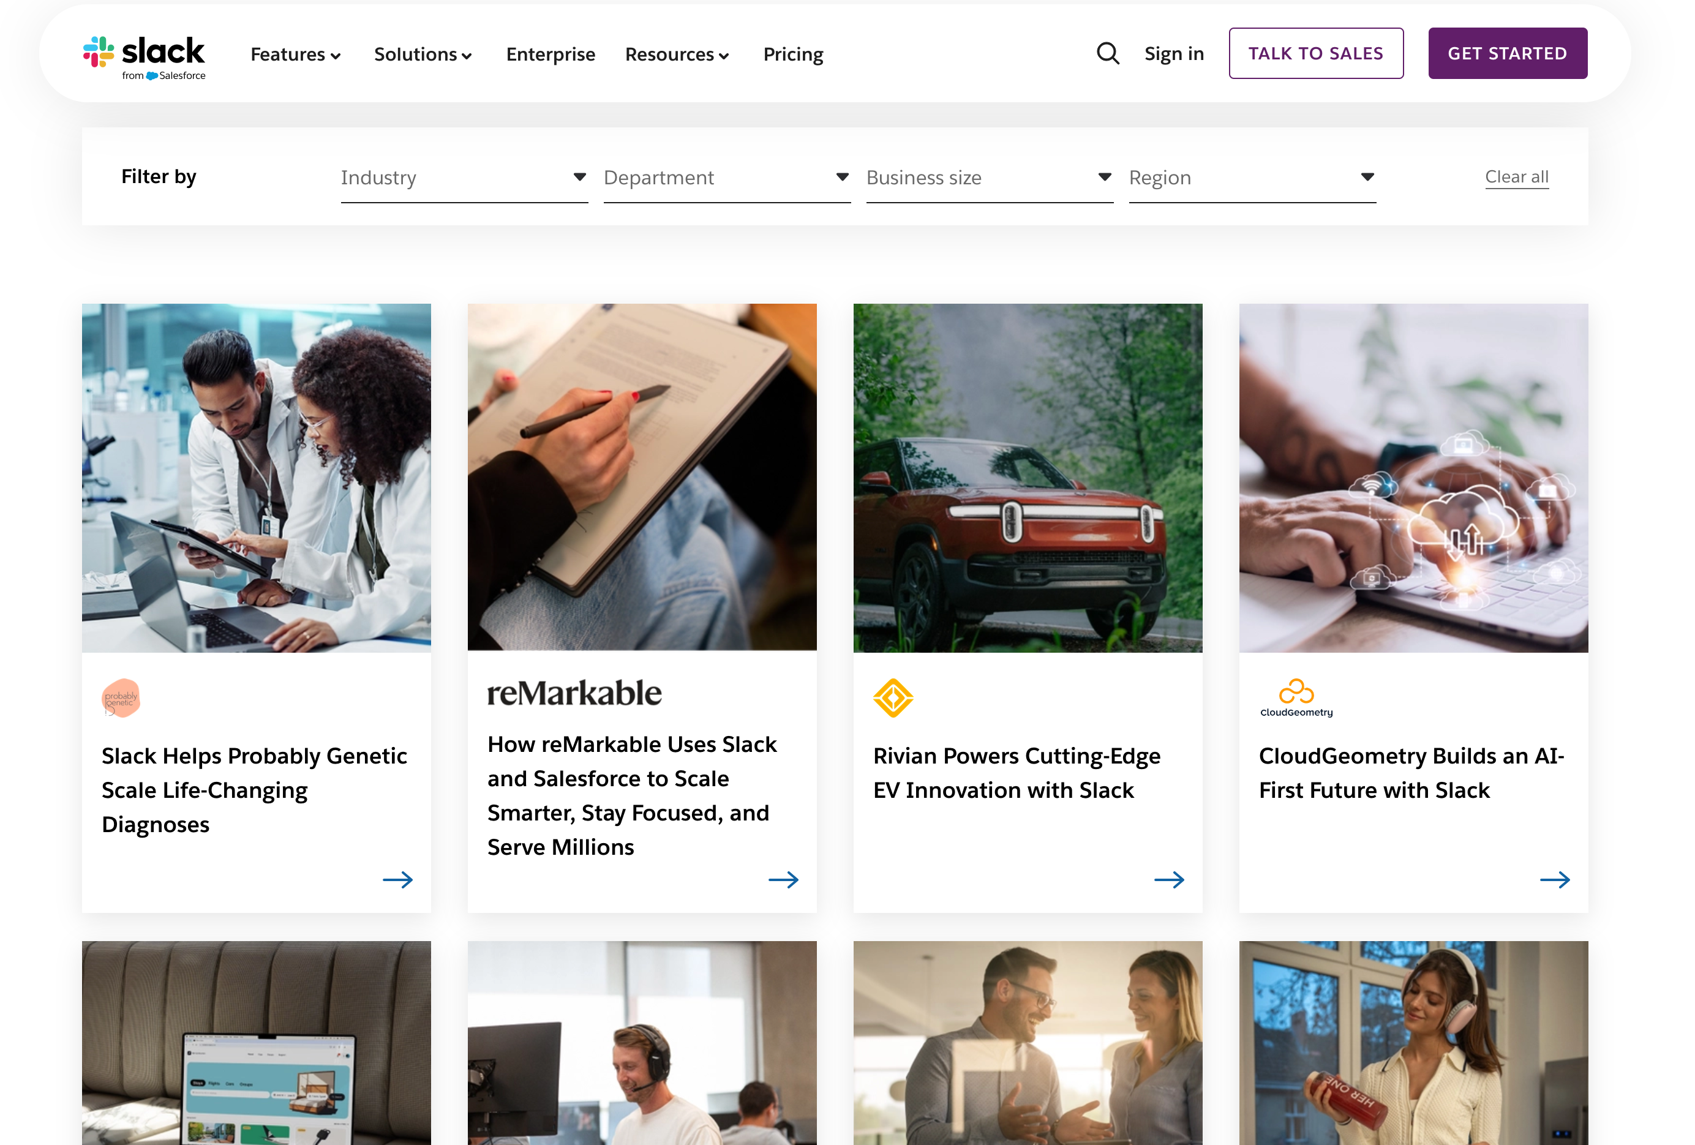Click the Rivian diamond logo icon
The image size is (1695, 1145).
click(x=893, y=698)
